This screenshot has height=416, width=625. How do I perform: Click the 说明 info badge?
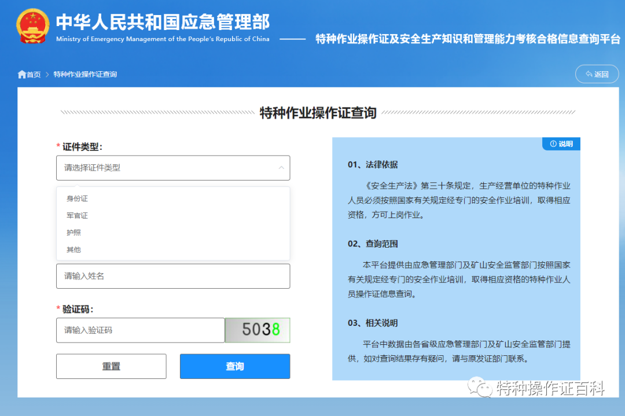[x=561, y=144]
